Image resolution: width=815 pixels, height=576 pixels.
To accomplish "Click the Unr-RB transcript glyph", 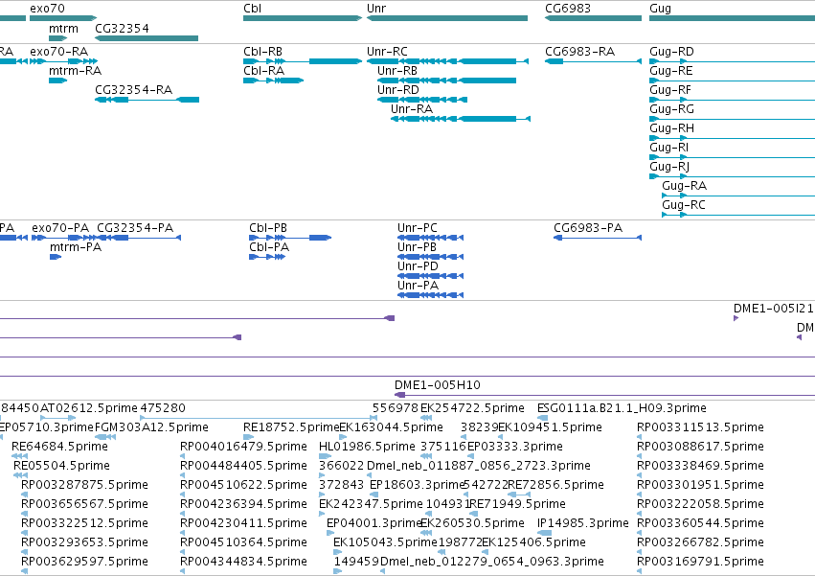I will point(447,81).
